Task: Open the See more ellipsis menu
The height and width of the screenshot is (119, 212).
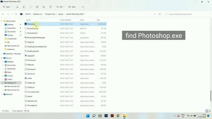Action: click(83, 7)
